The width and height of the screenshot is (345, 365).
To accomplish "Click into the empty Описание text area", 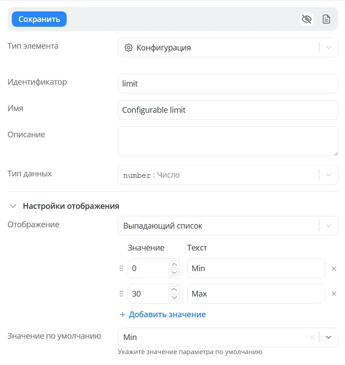I will pos(228,141).
